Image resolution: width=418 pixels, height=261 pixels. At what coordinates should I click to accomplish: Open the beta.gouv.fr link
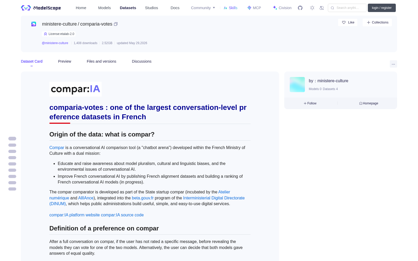[x=143, y=198]
